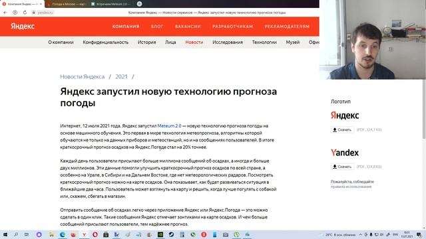The width and height of the screenshot is (426, 239).
Task: Open the КОМПАНИЯ header menu
Action: [126, 27]
